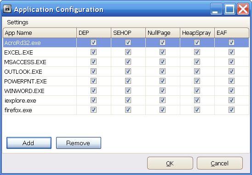Confirm with the OK button

[x=170, y=163]
